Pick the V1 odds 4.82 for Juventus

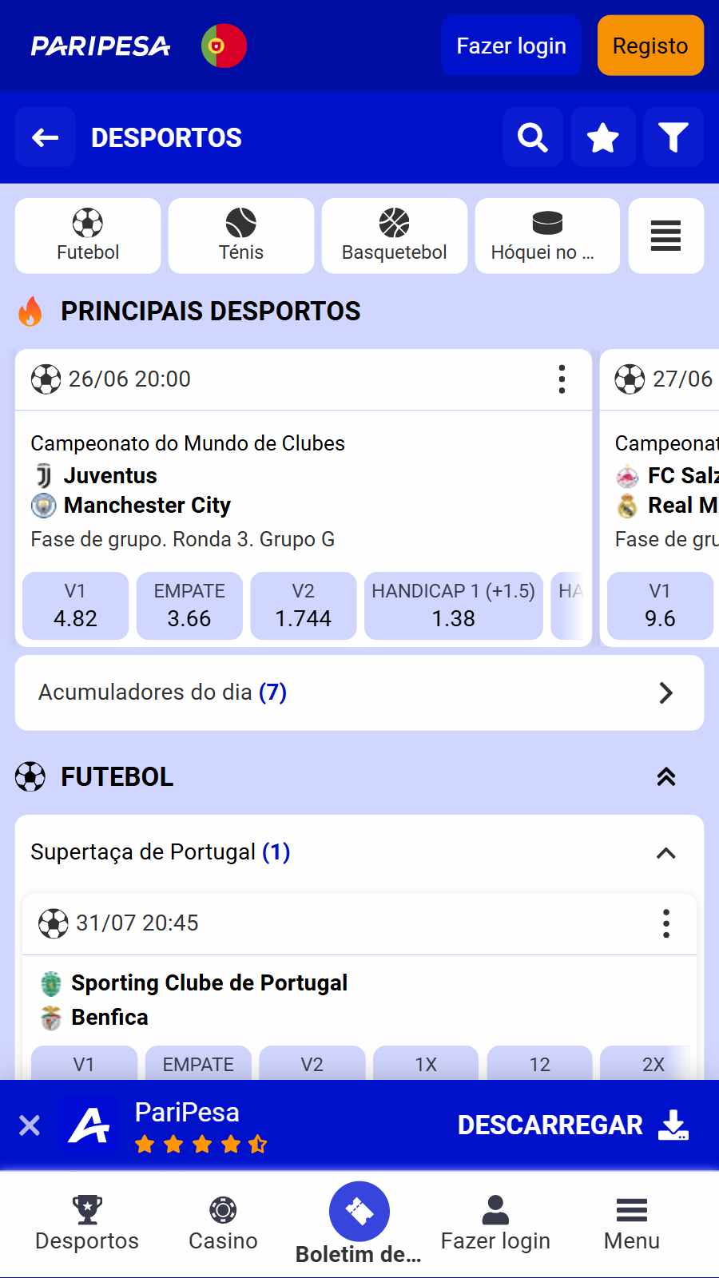(x=75, y=606)
